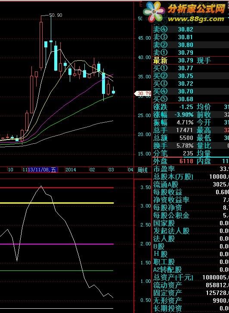Click the 前收 label
The height and width of the screenshot is (313, 229).
point(204,115)
